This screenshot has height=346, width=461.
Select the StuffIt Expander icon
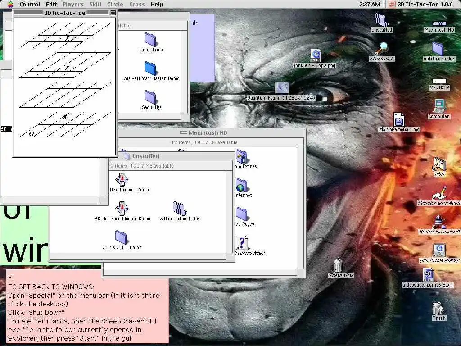click(439, 224)
